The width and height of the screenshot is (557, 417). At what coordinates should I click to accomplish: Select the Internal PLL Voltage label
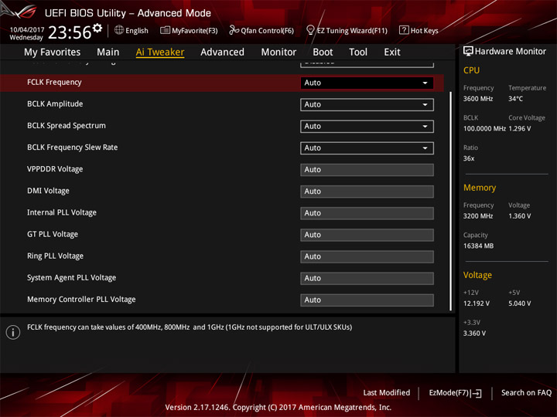[x=62, y=212]
